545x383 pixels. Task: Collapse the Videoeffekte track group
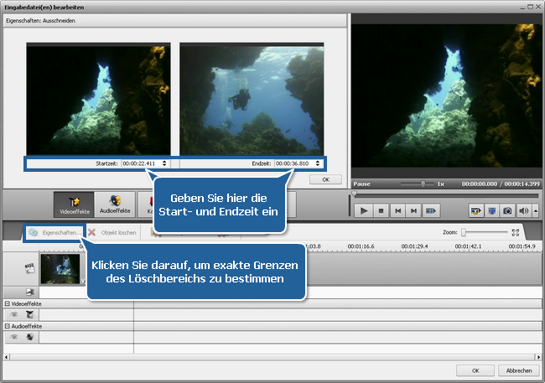click(x=7, y=303)
